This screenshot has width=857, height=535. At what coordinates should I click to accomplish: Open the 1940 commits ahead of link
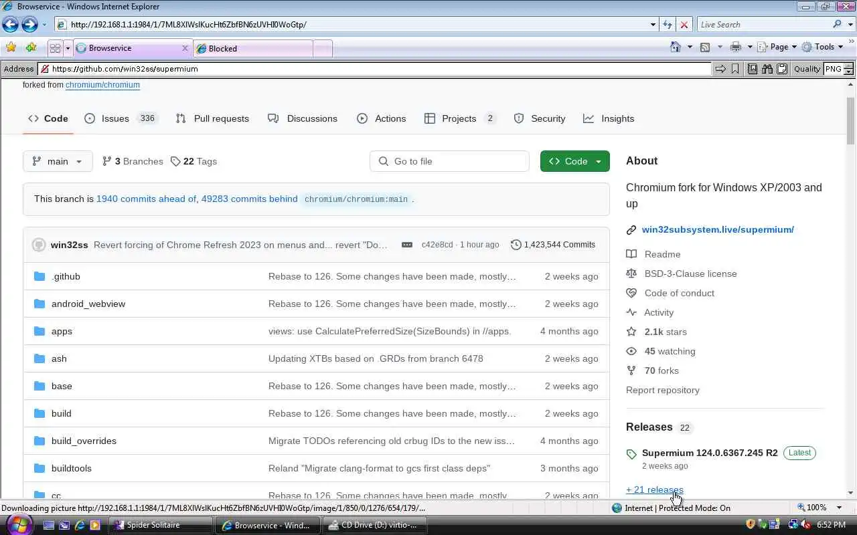(146, 199)
